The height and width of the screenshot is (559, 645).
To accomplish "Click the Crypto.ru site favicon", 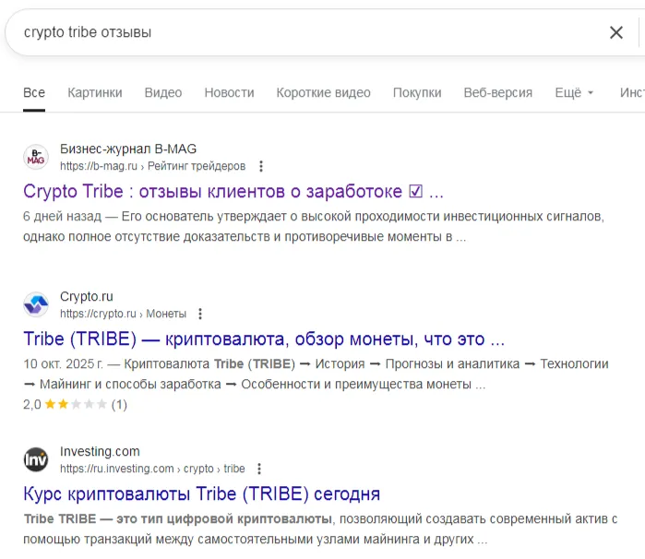I will point(36,304).
